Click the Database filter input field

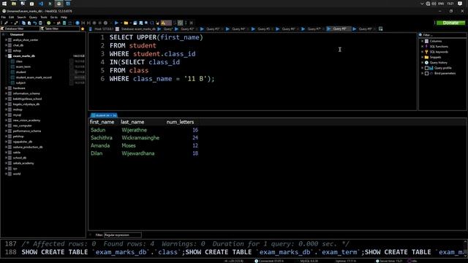(x=20, y=29)
